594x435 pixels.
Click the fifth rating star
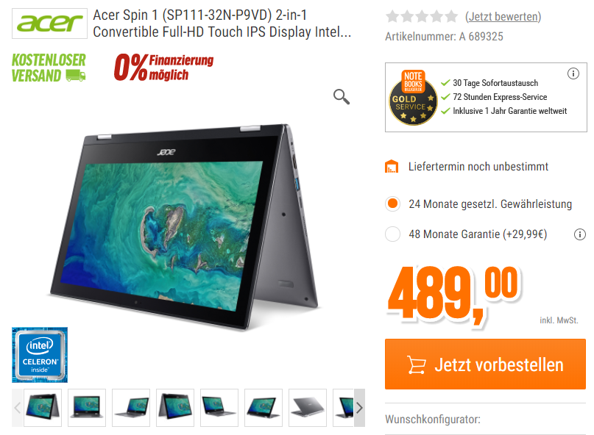(x=450, y=17)
